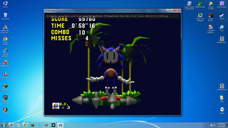Open Epic Games Launcher shortcut
This screenshot has width=228, height=128.
[5, 100]
